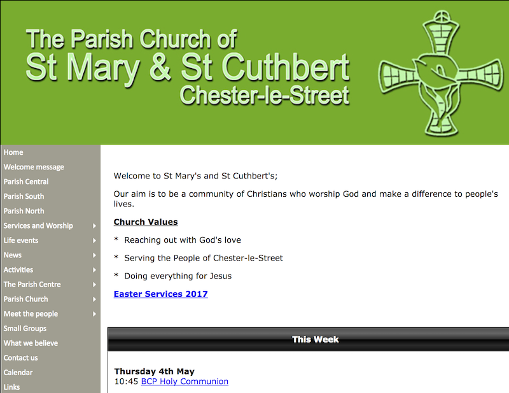Select Parish North in sidebar
Viewport: 509px width, 393px height.
click(24, 211)
